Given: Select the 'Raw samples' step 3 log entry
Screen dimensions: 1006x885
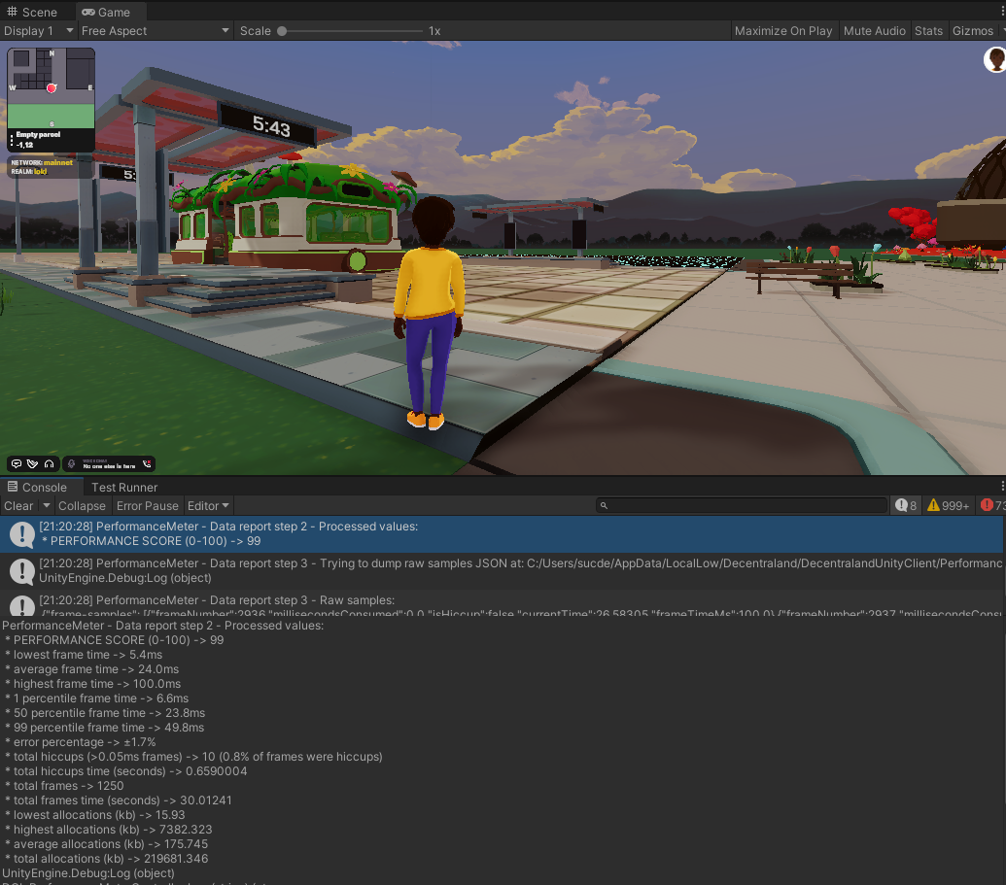Looking at the screenshot, I should point(502,603).
